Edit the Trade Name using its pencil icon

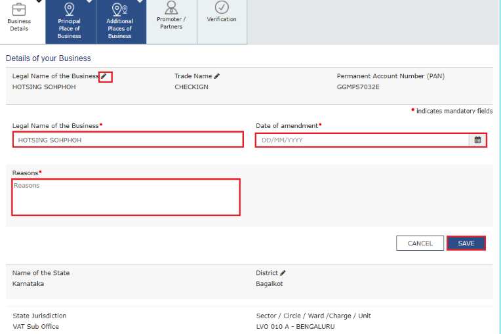[217, 76]
